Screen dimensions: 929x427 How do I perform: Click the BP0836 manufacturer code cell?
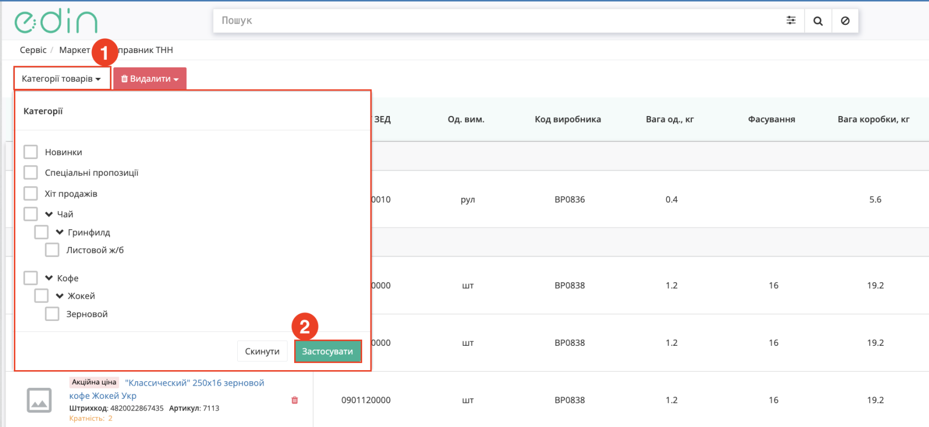pyautogui.click(x=570, y=199)
